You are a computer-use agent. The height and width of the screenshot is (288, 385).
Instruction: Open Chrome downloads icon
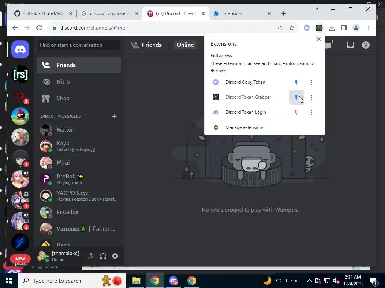332,28
